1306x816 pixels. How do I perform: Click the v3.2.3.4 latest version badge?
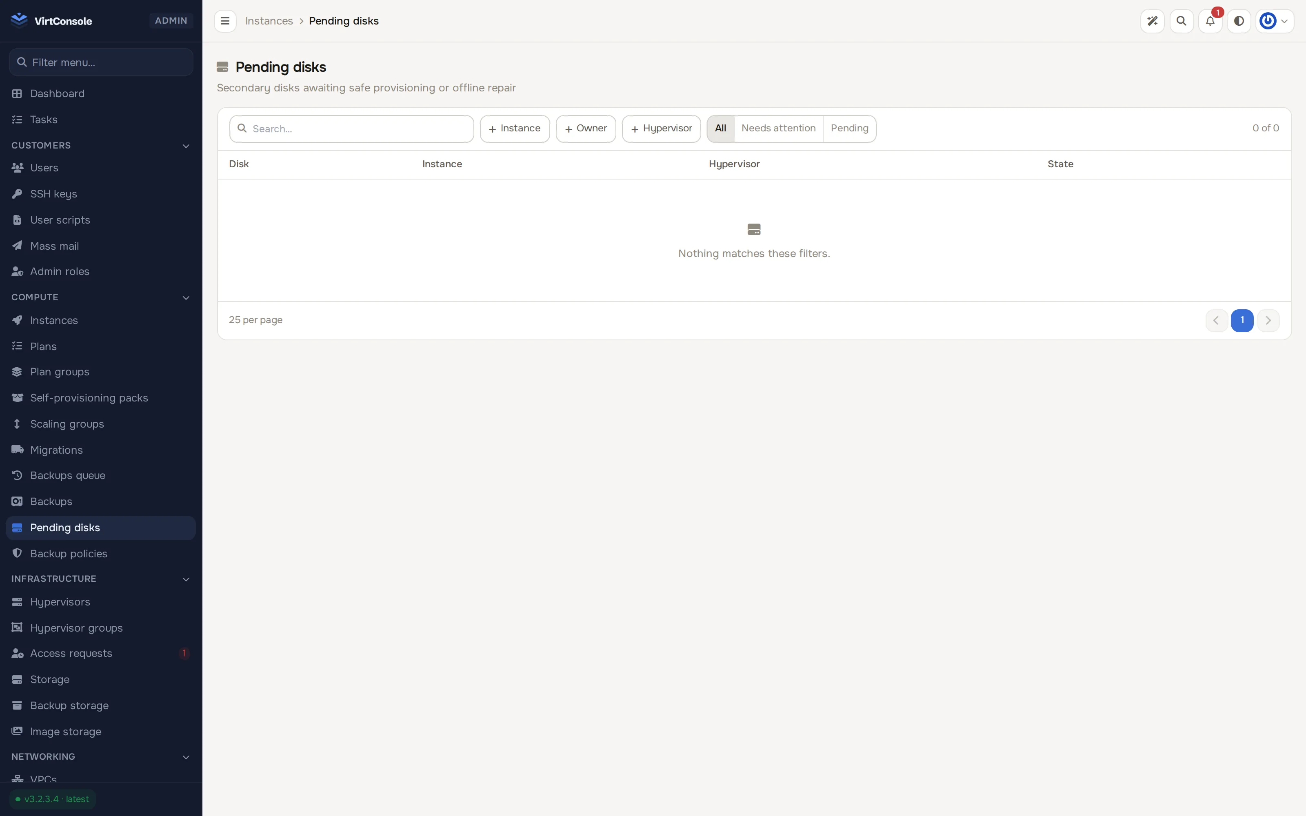[x=52, y=799]
